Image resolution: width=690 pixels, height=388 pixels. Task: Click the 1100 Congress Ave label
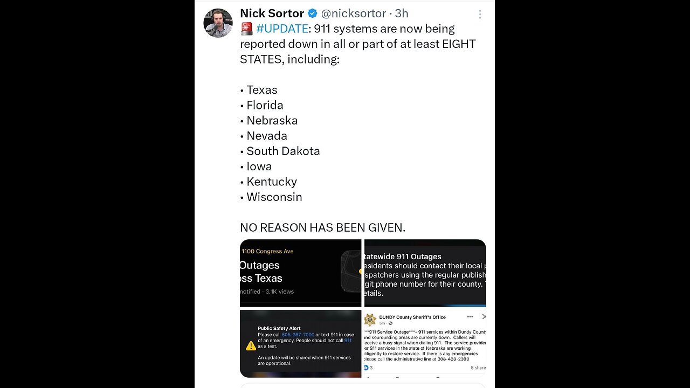pyautogui.click(x=267, y=251)
